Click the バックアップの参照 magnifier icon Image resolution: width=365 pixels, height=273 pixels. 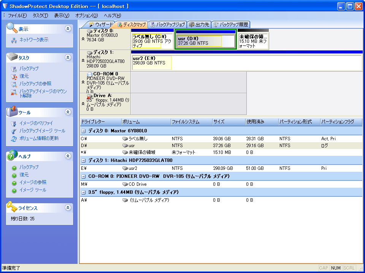click(x=14, y=84)
